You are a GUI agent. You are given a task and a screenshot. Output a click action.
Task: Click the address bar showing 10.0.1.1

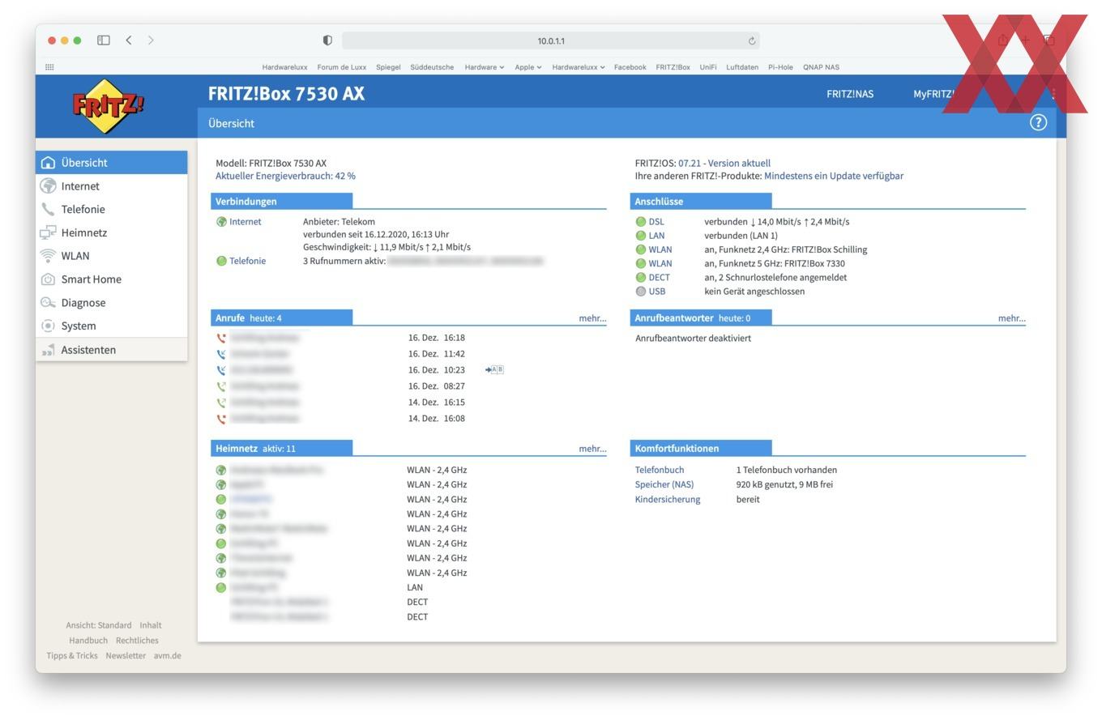pyautogui.click(x=551, y=40)
